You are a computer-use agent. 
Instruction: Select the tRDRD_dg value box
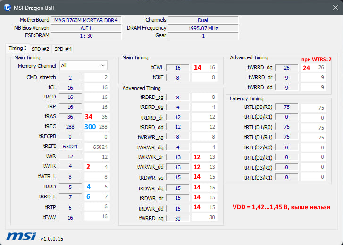coord(177,107)
